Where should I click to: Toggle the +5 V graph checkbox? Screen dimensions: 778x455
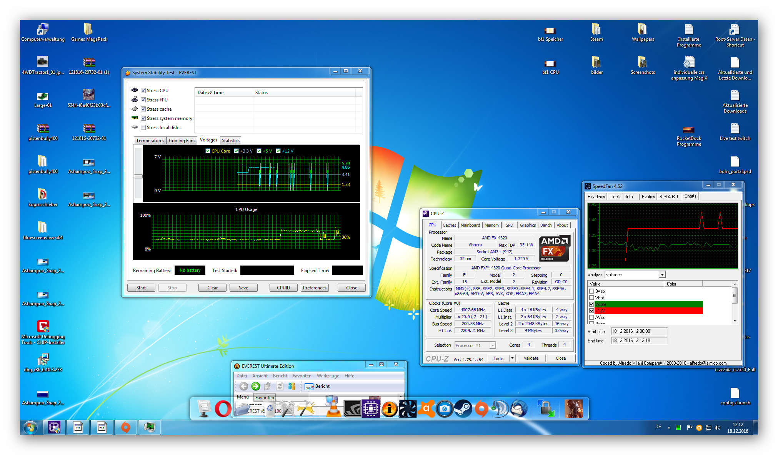(x=259, y=151)
